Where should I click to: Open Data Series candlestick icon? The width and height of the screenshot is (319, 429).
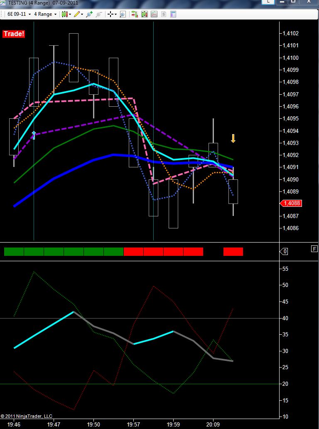coord(145,14)
